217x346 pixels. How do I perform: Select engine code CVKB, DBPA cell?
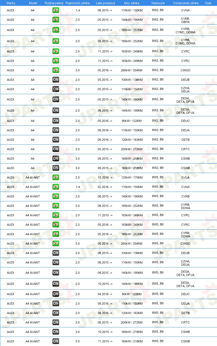[x=185, y=20]
